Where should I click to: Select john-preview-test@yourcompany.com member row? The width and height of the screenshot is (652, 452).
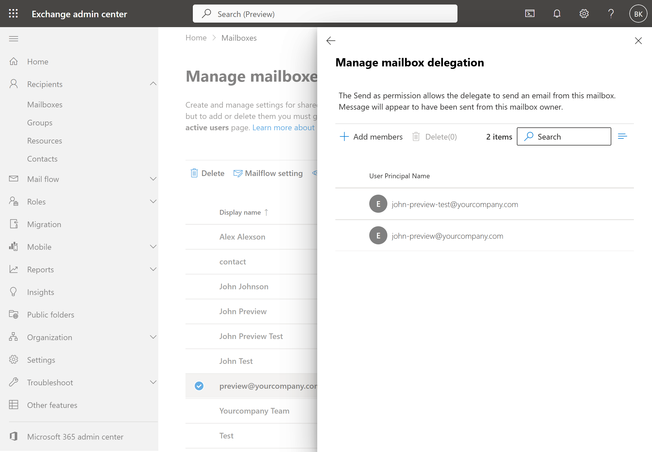pyautogui.click(x=484, y=204)
